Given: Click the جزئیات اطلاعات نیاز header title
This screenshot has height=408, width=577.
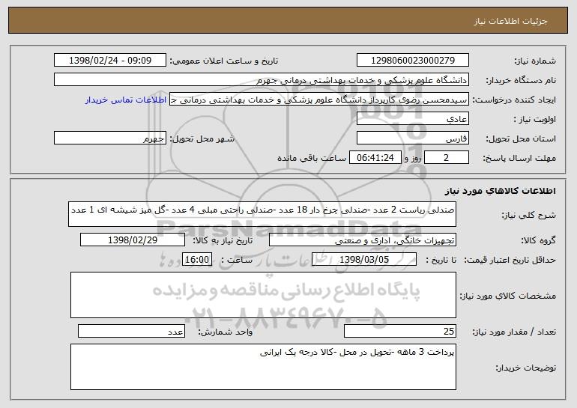Looking at the screenshot, I should pyautogui.click(x=510, y=21).
